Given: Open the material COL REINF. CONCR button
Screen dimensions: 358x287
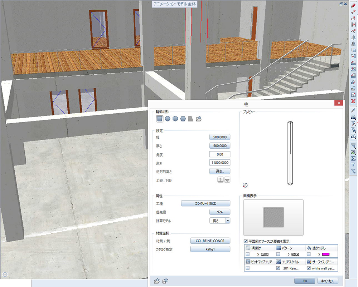Looking at the screenshot, I should coord(210,241).
